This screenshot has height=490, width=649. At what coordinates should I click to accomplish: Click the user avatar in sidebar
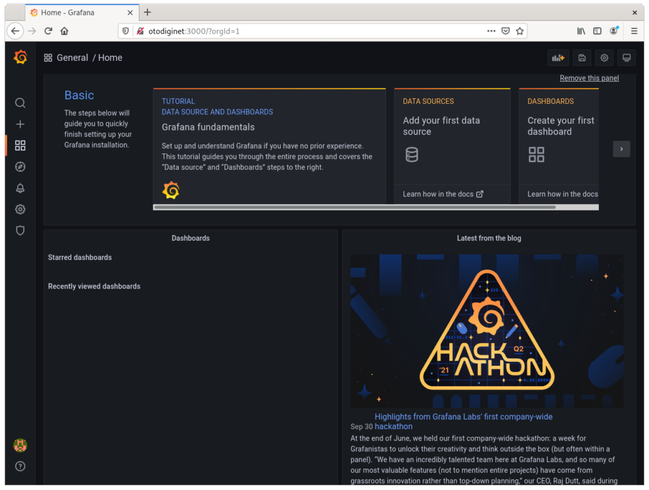point(20,445)
